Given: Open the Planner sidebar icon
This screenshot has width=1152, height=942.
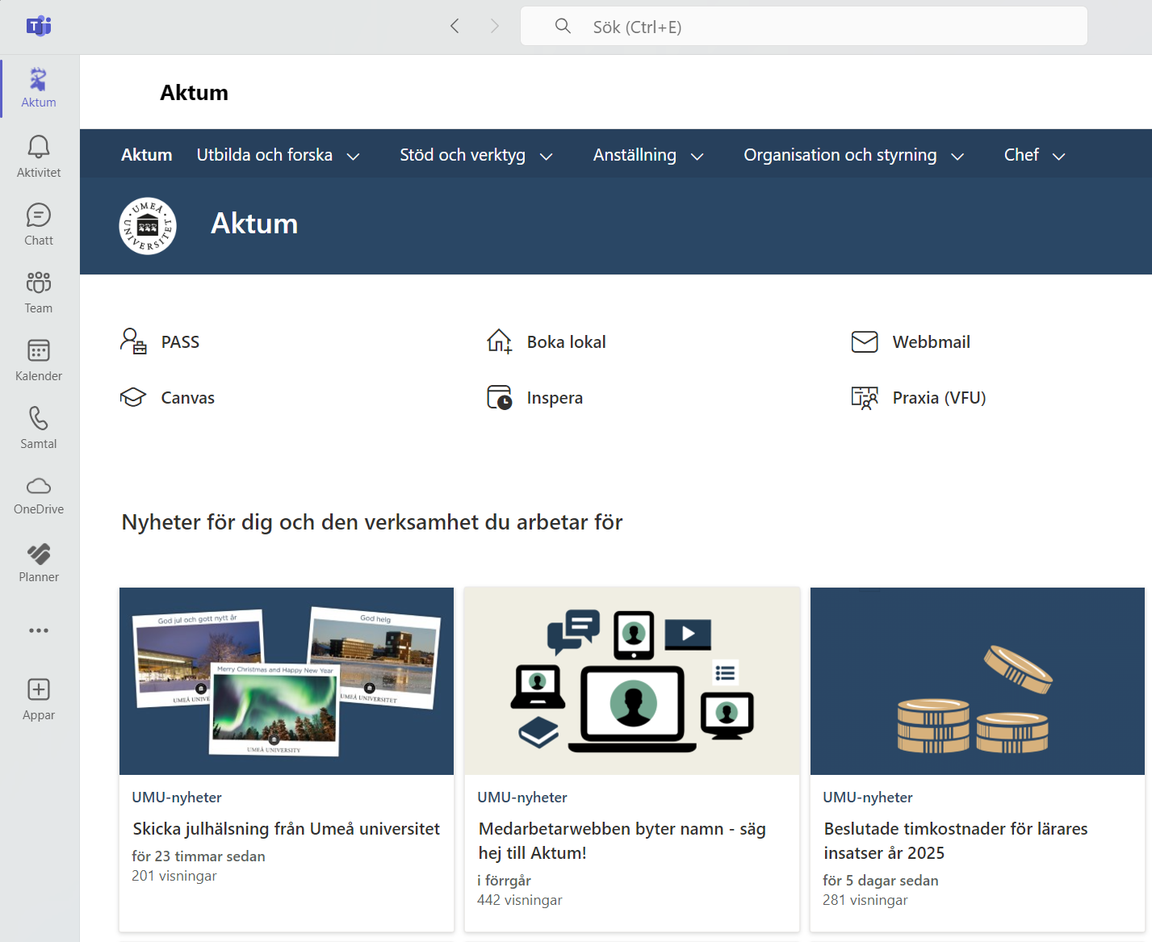Looking at the screenshot, I should 39,554.
